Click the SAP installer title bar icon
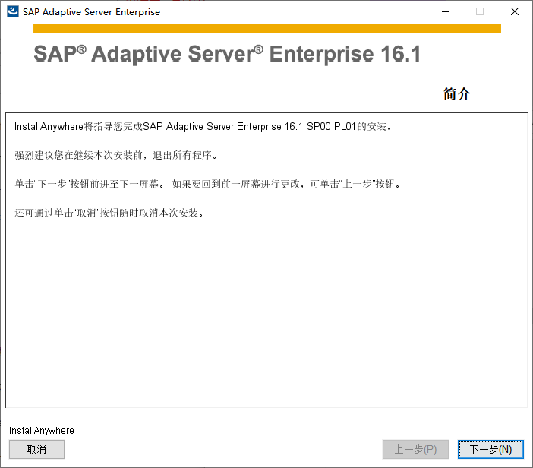 tap(13, 11)
